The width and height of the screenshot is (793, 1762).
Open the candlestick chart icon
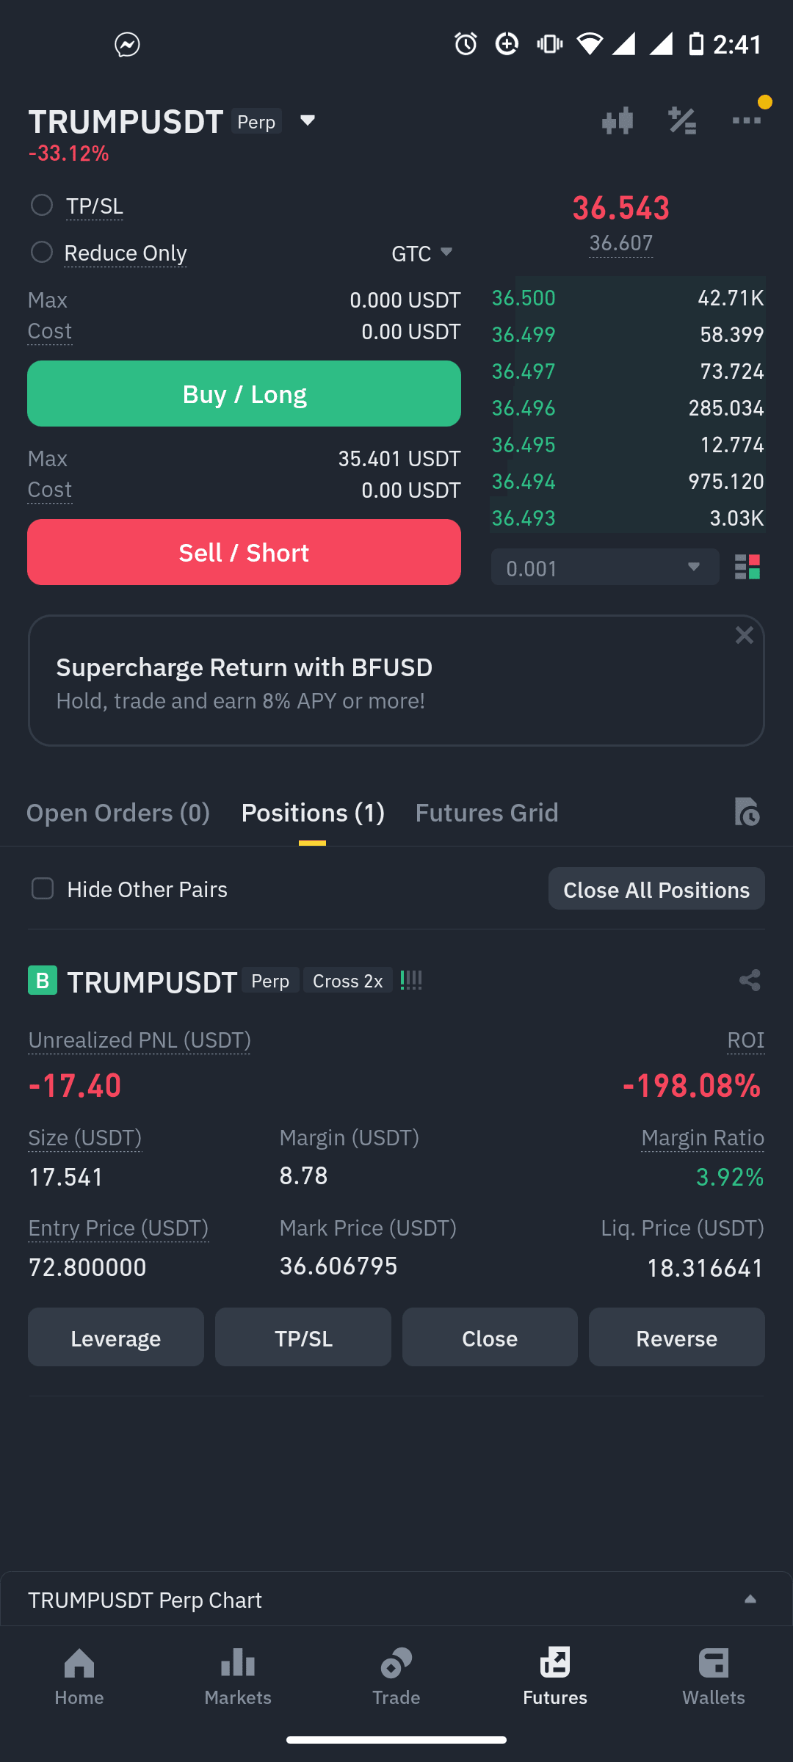[618, 121]
